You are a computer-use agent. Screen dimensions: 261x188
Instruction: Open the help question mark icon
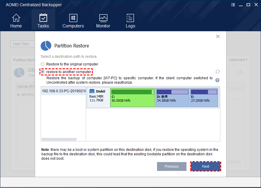pos(217,80)
